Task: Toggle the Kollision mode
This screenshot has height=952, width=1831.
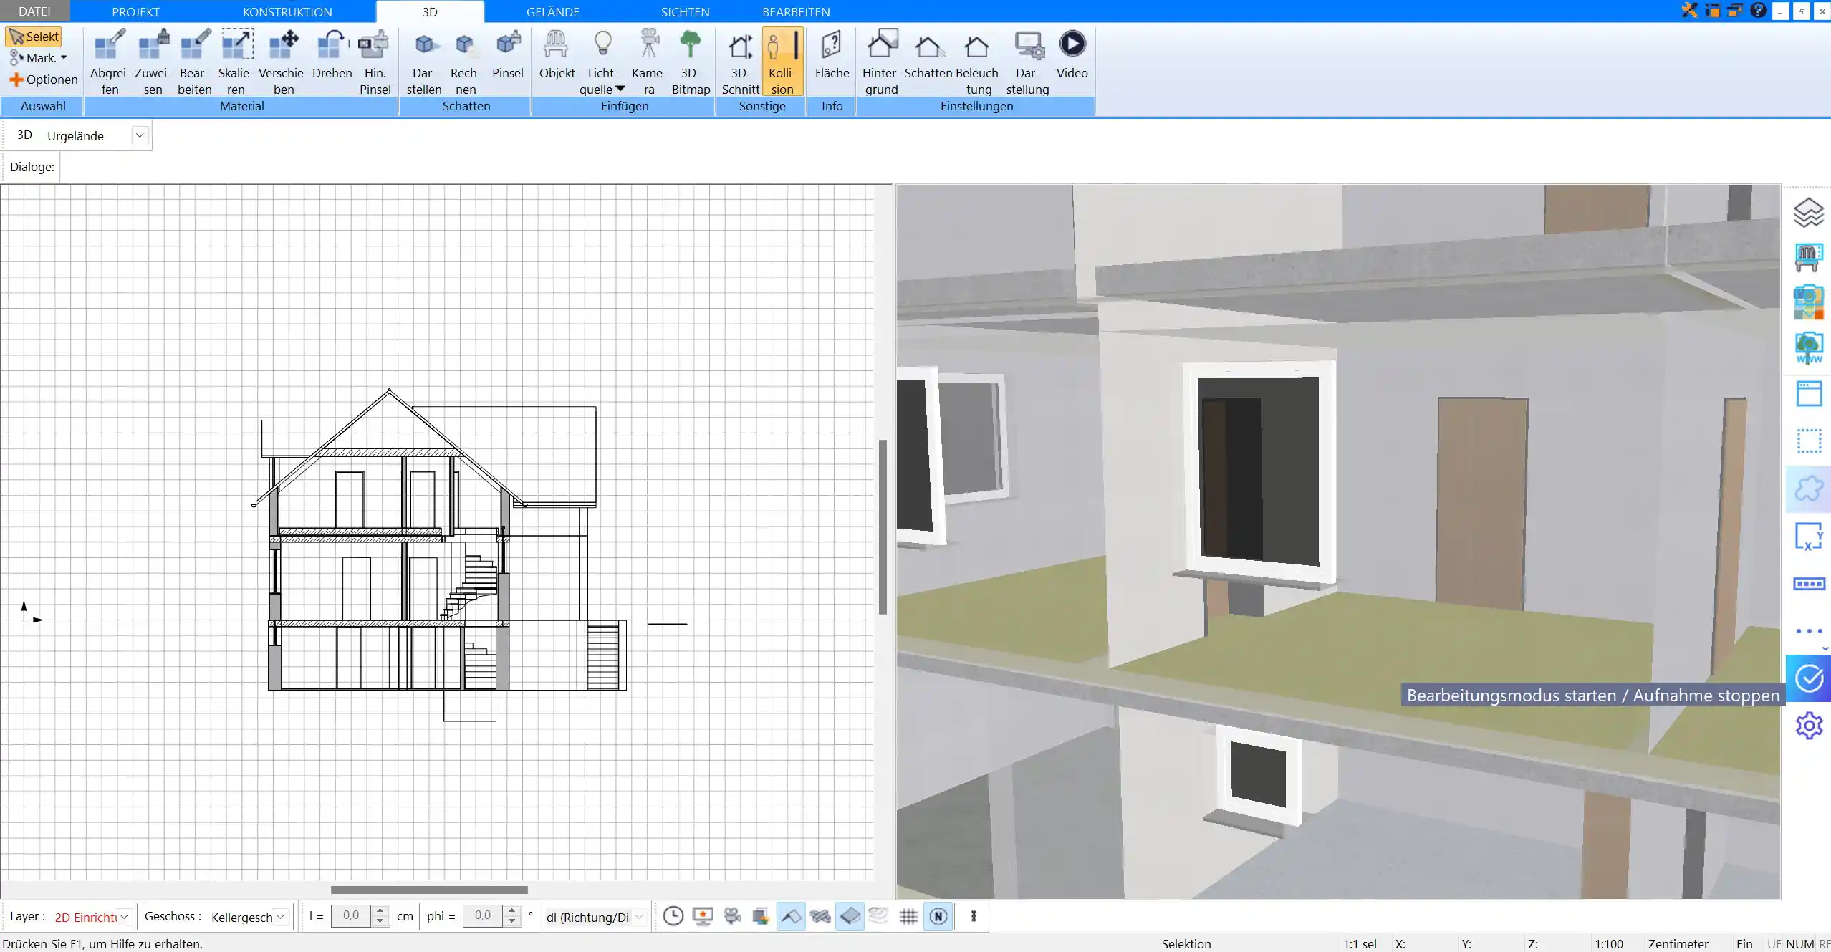Action: [x=782, y=62]
